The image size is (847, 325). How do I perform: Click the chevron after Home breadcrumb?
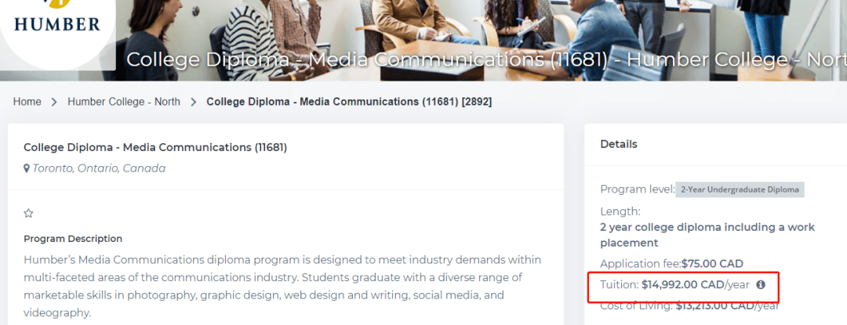pyautogui.click(x=54, y=102)
